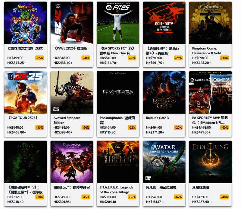Open the Elden Ring cover art
241x209 pixels.
(210, 162)
